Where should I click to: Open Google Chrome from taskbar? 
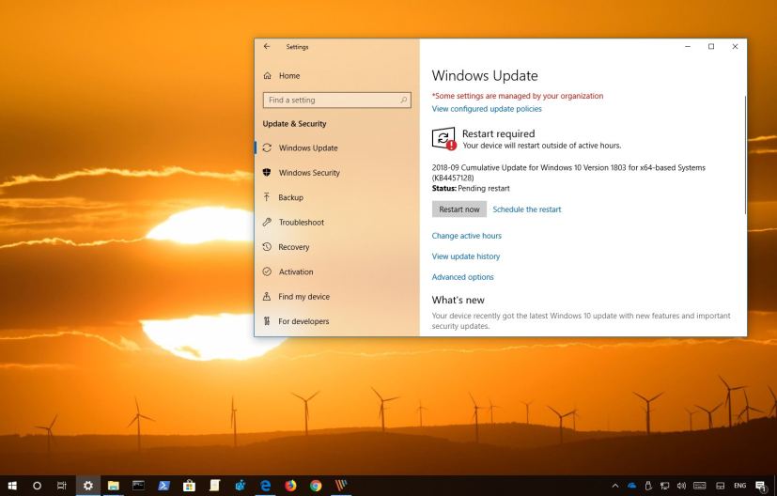(316, 486)
